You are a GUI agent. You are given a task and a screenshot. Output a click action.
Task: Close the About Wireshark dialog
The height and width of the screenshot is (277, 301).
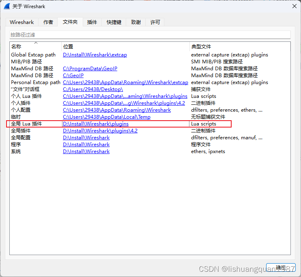pos(295,6)
